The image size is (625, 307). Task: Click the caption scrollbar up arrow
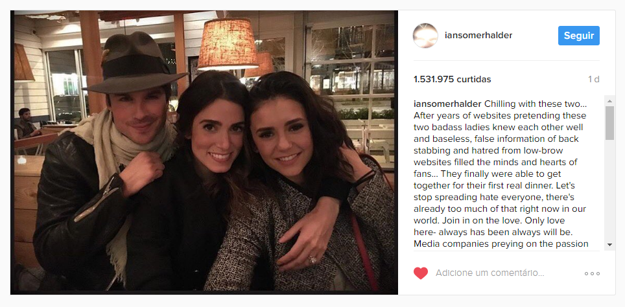[x=609, y=99]
